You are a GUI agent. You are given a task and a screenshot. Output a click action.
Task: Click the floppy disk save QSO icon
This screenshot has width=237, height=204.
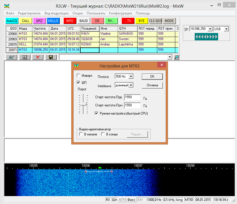51,57
